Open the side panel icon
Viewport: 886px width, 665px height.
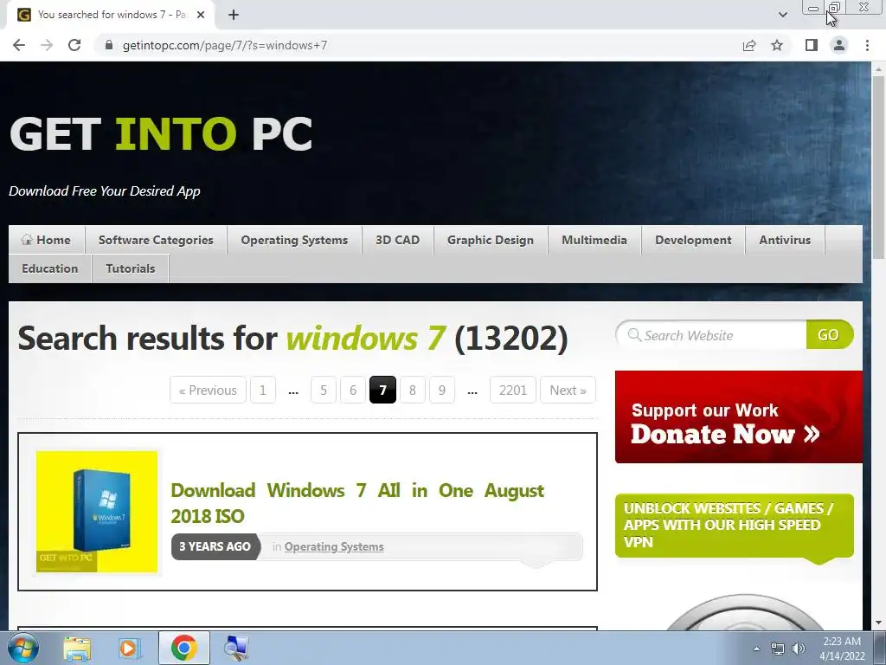pos(812,45)
